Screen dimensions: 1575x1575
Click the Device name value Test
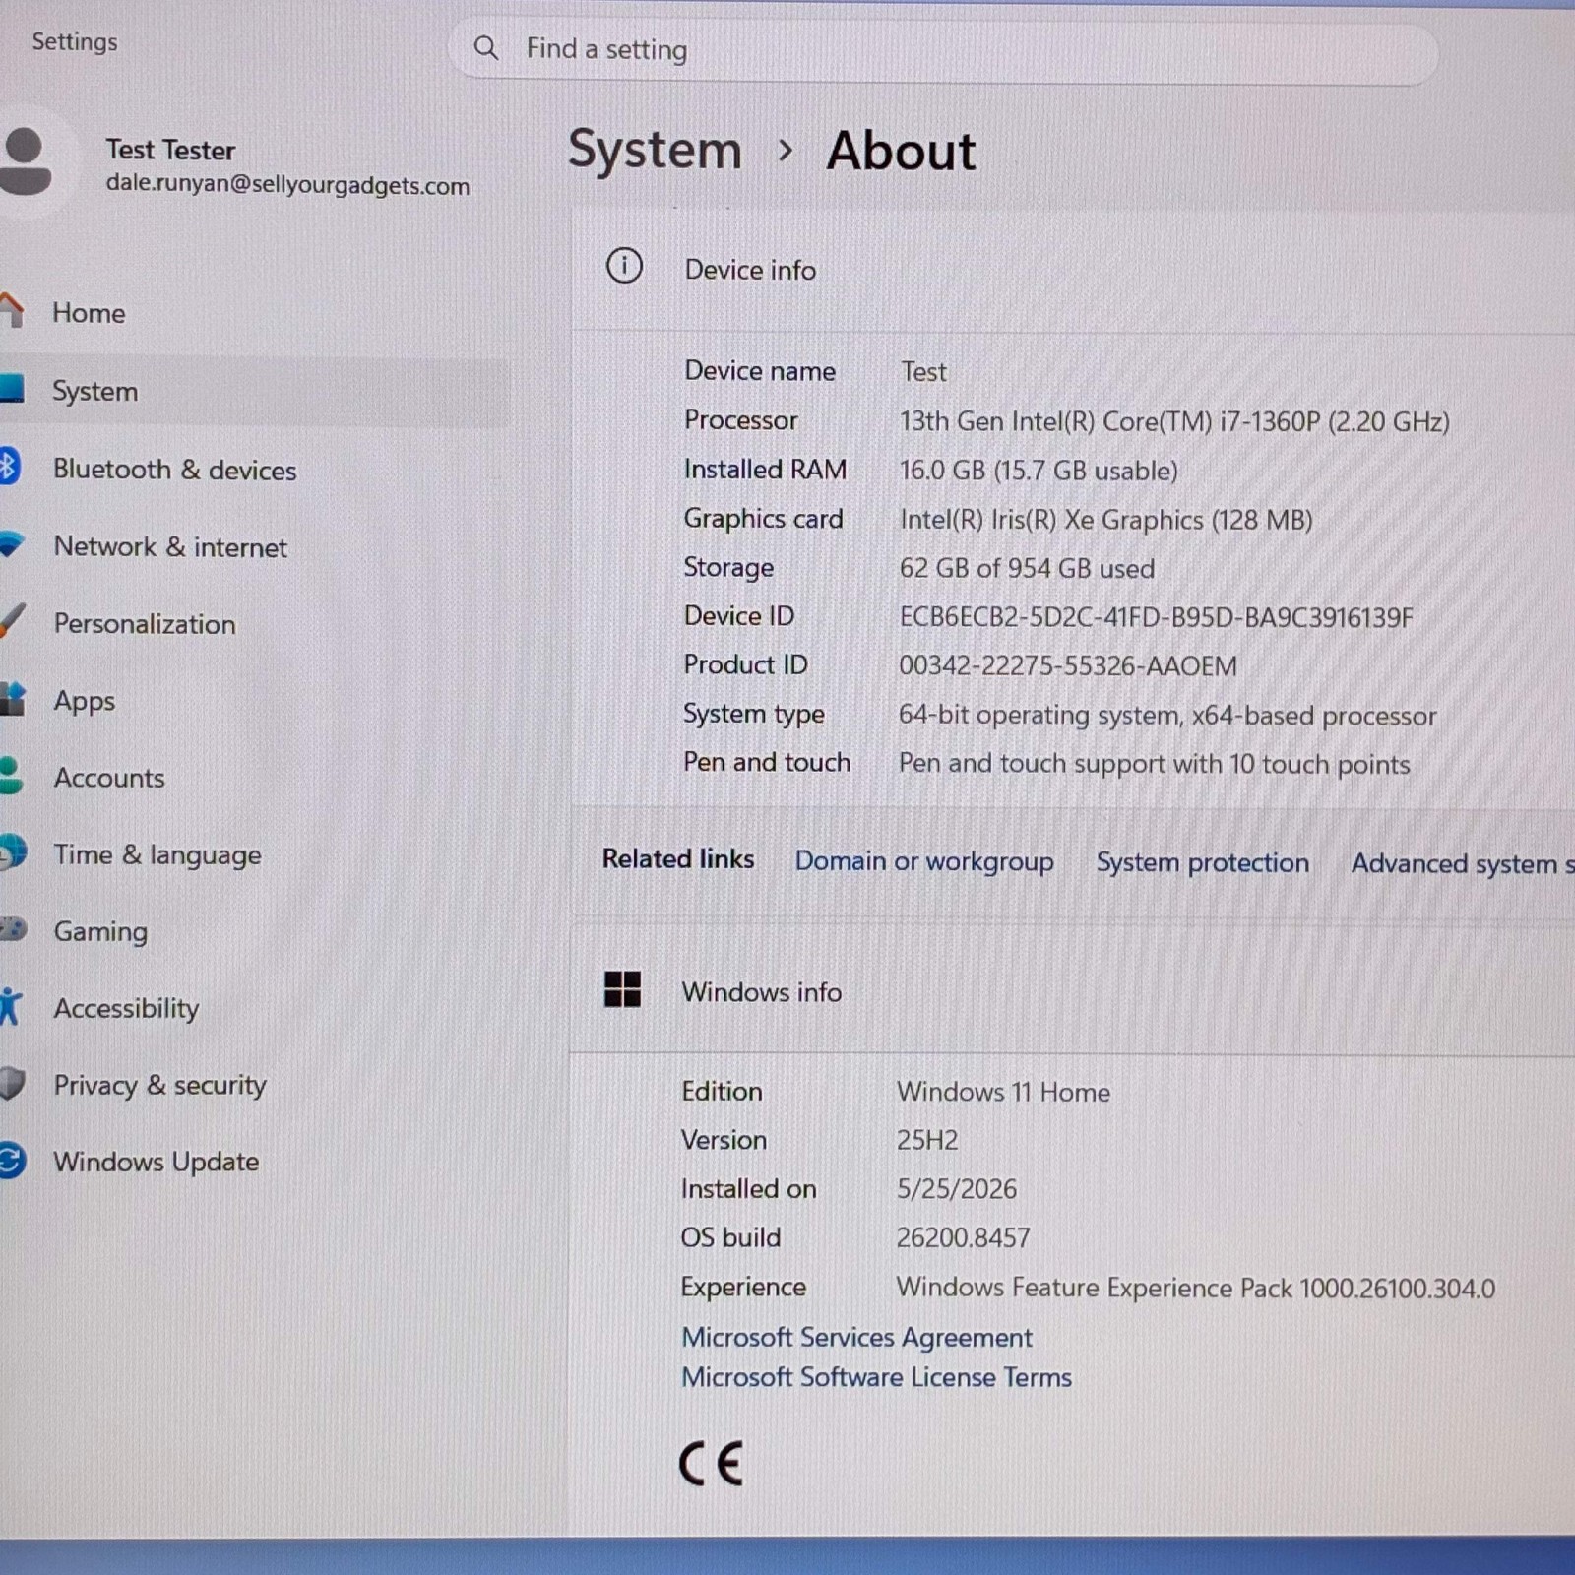coord(923,372)
